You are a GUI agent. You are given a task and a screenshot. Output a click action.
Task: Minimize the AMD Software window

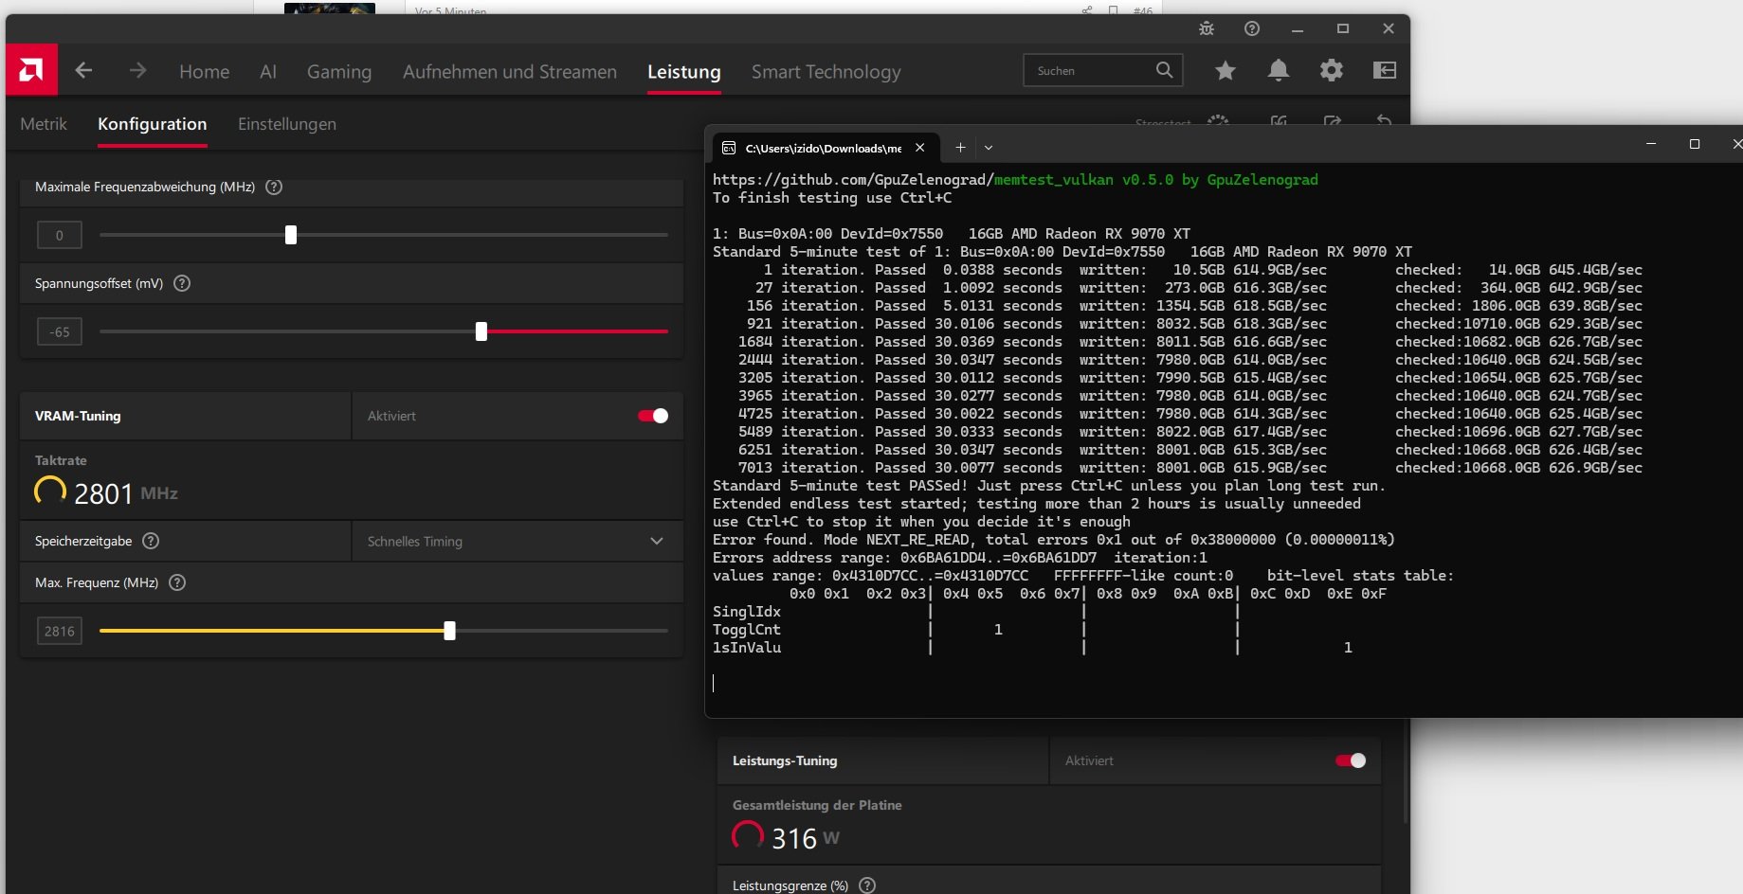tap(1298, 28)
